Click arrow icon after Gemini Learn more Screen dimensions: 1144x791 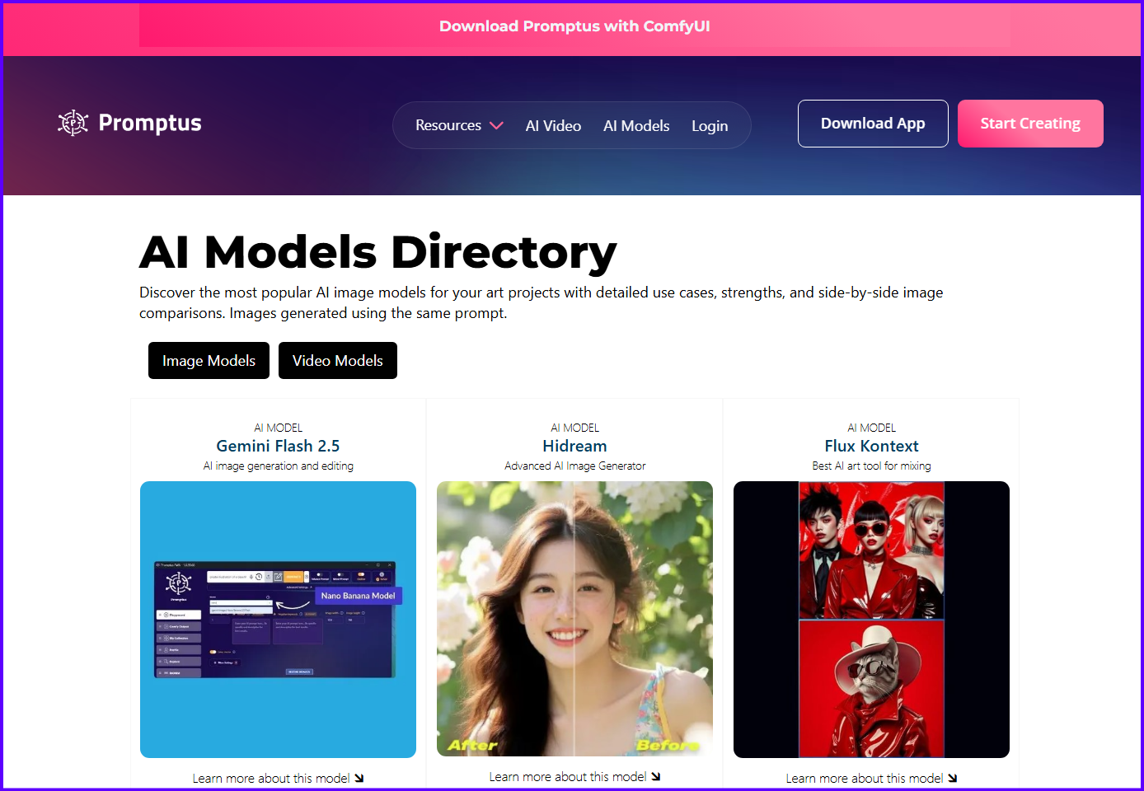(359, 779)
